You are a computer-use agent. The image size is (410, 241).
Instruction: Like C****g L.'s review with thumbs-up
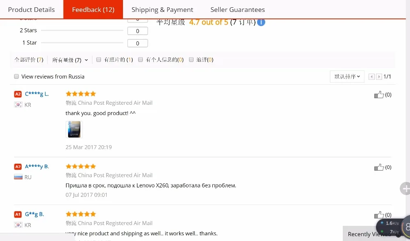[x=379, y=95]
